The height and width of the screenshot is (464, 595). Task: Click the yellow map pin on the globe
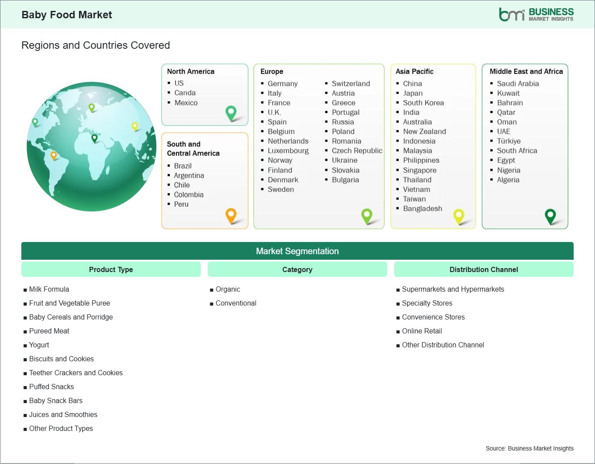(x=135, y=126)
